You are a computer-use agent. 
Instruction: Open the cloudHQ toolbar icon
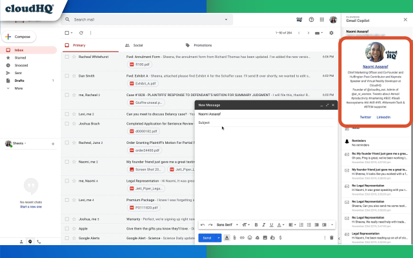point(299,19)
